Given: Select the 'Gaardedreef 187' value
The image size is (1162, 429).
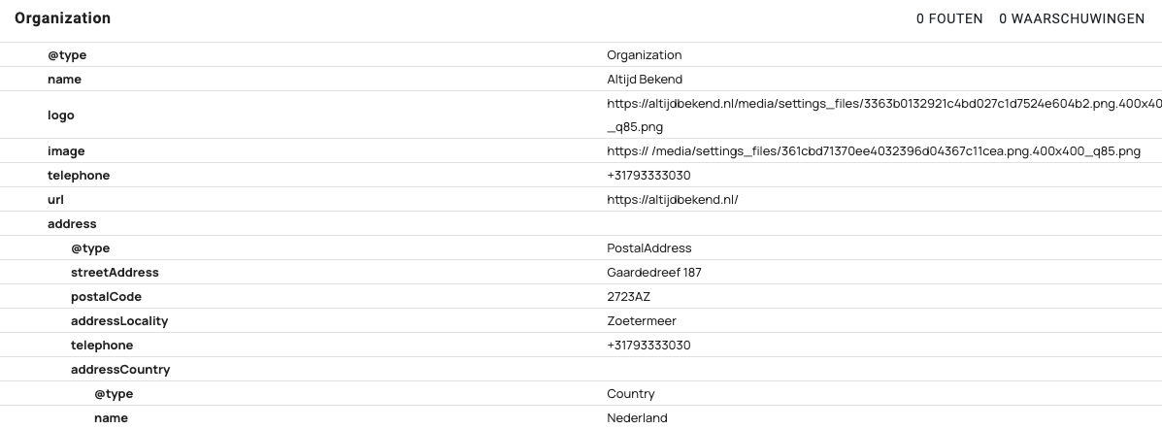Looking at the screenshot, I should click(x=654, y=273).
